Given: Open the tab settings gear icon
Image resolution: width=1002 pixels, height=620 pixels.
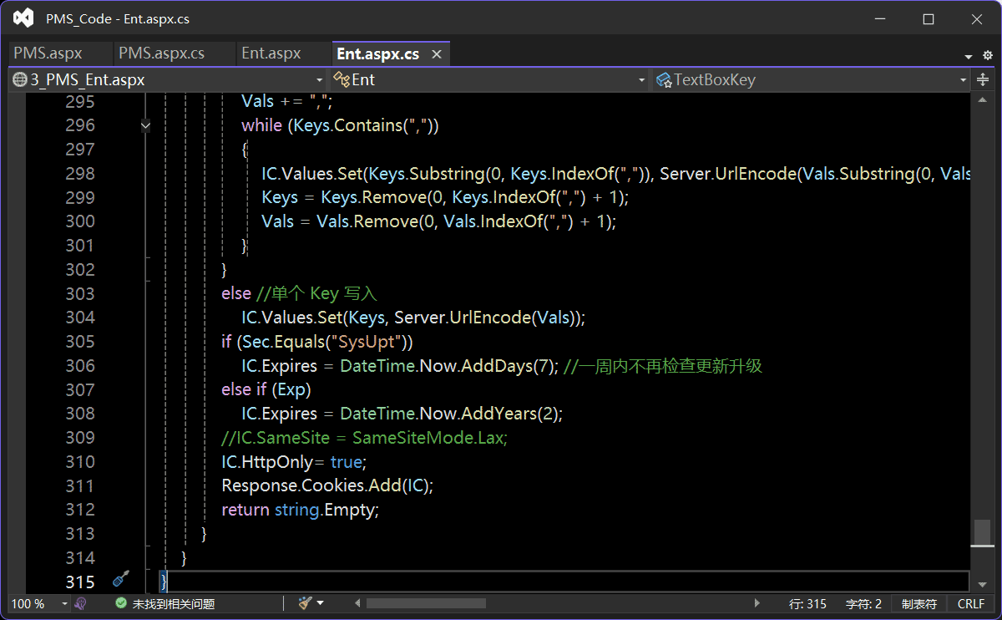Looking at the screenshot, I should click(988, 55).
